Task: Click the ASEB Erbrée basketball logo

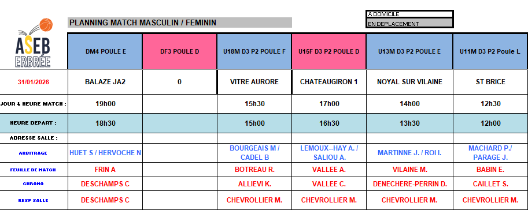Action: click(34, 43)
